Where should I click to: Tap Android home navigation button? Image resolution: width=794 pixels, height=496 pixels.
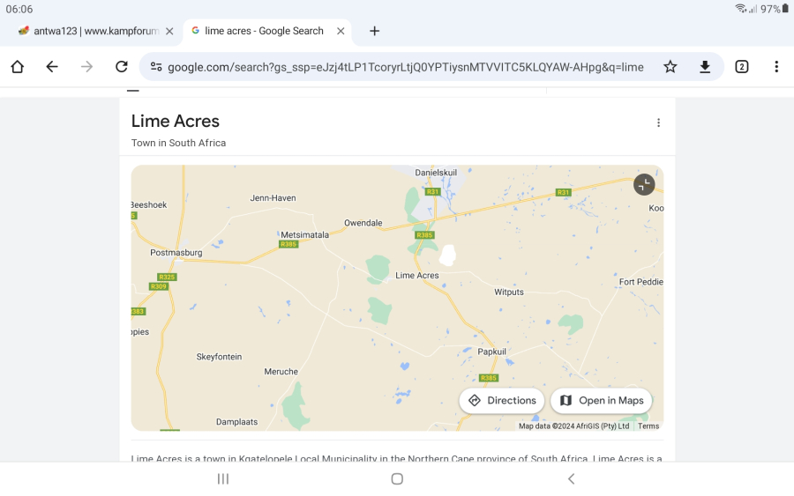tap(397, 478)
